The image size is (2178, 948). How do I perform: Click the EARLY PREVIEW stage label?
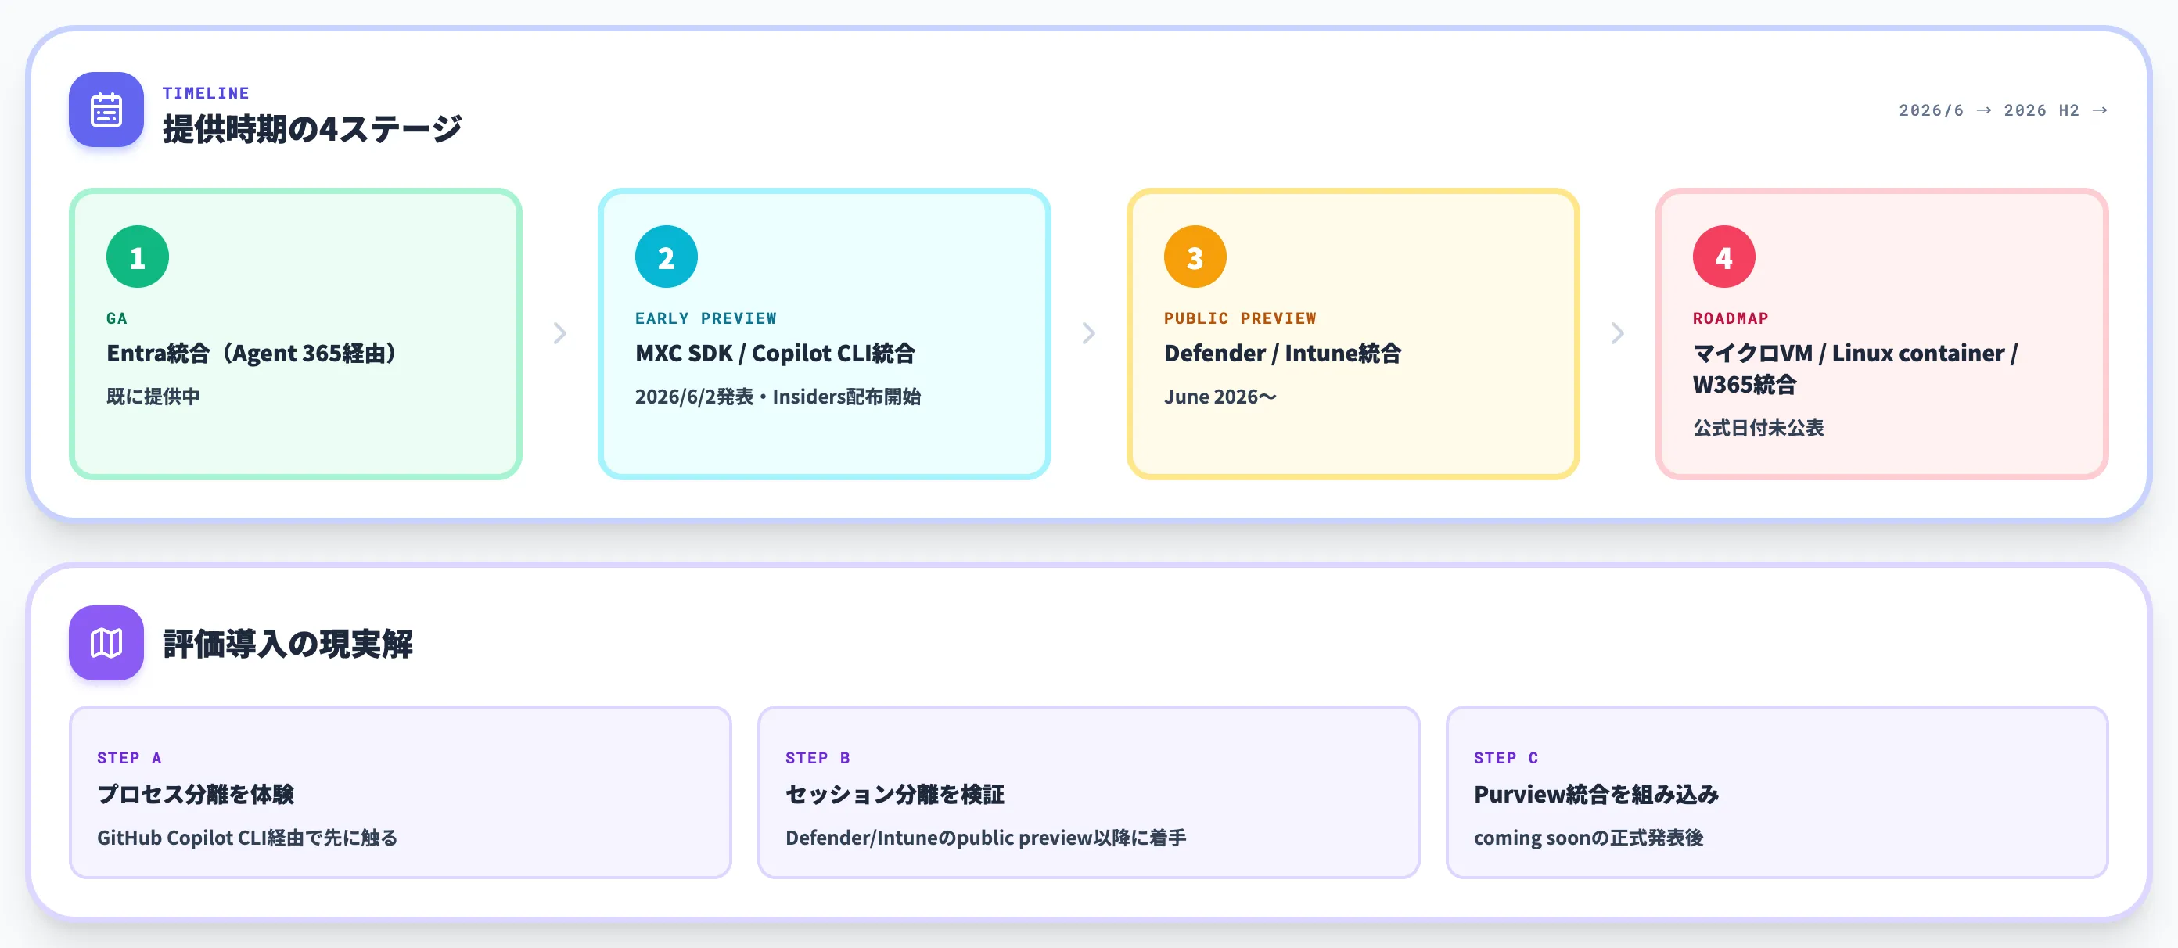[x=706, y=319]
